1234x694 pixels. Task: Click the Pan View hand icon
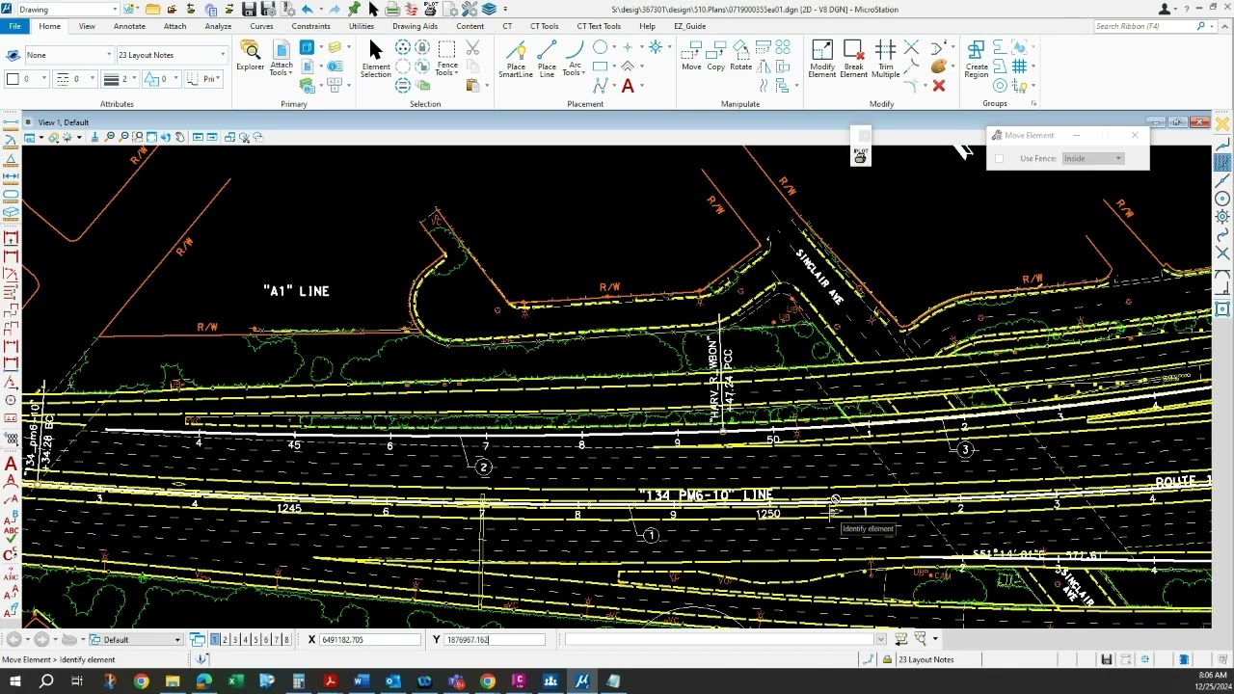pos(180,137)
